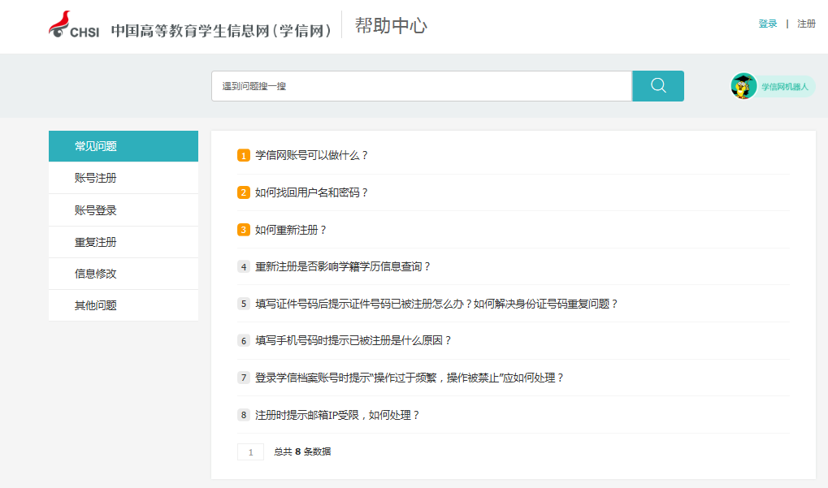Click the magnifier search button
Screen dimensions: 828x488
[x=657, y=86]
